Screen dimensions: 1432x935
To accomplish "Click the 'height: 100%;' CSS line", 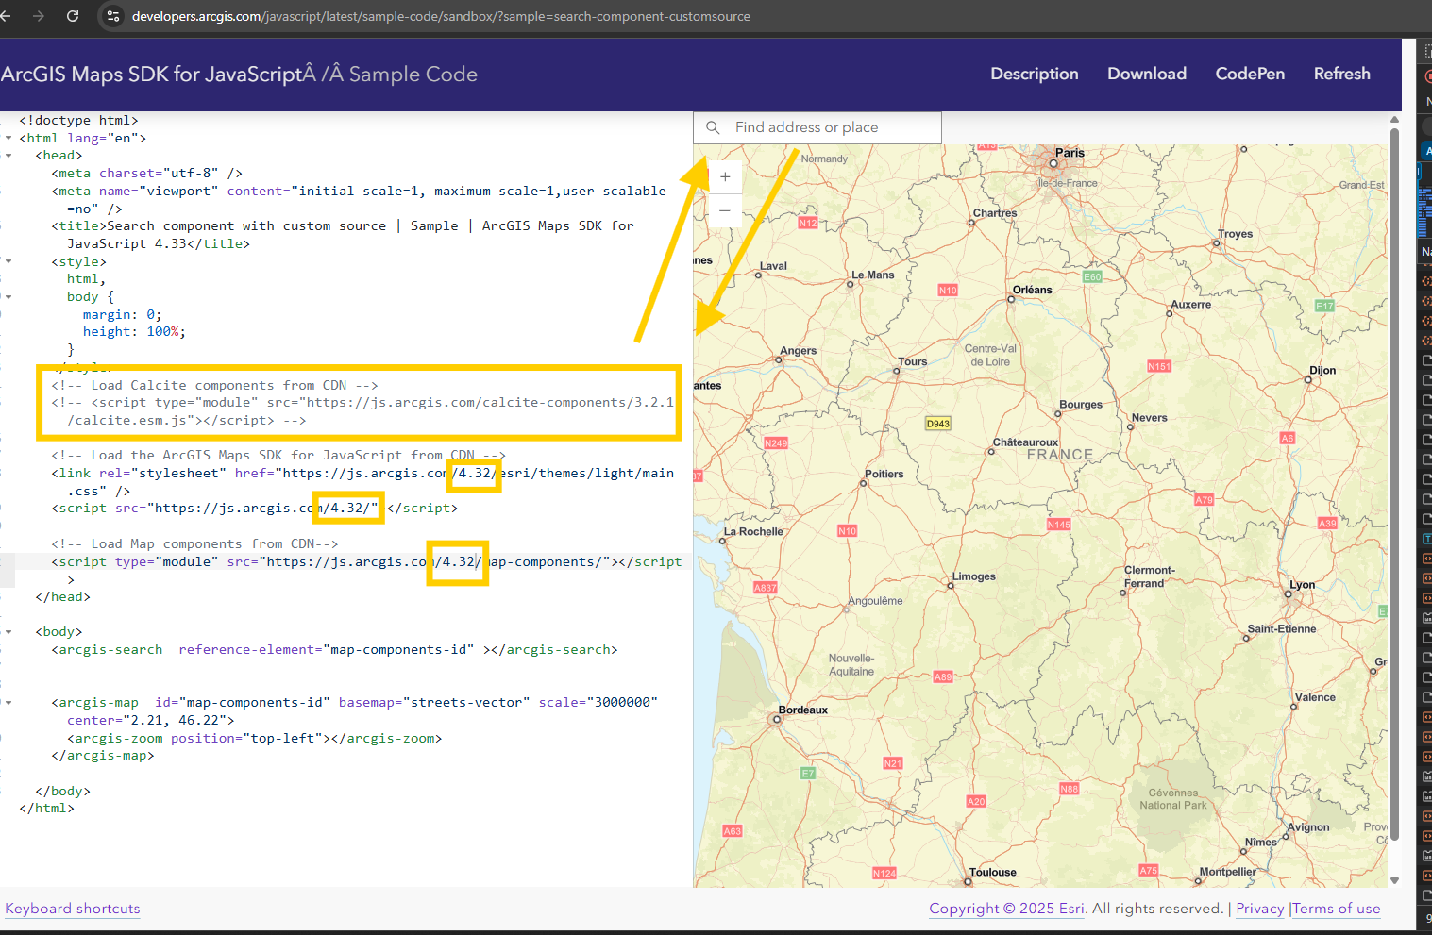I will [x=134, y=332].
